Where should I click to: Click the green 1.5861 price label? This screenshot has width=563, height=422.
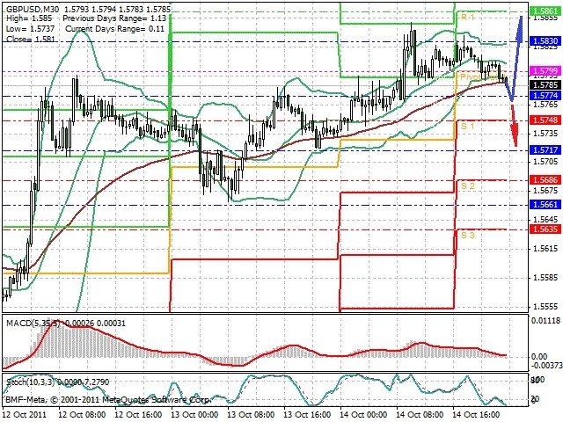click(x=545, y=11)
